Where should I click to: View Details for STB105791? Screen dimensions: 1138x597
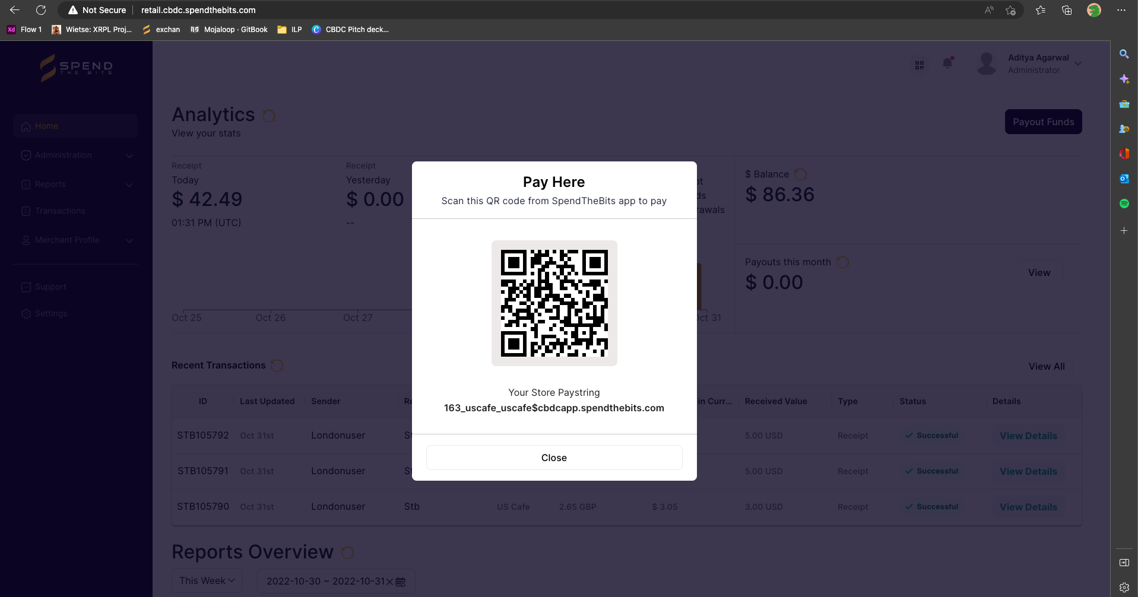click(x=1028, y=471)
